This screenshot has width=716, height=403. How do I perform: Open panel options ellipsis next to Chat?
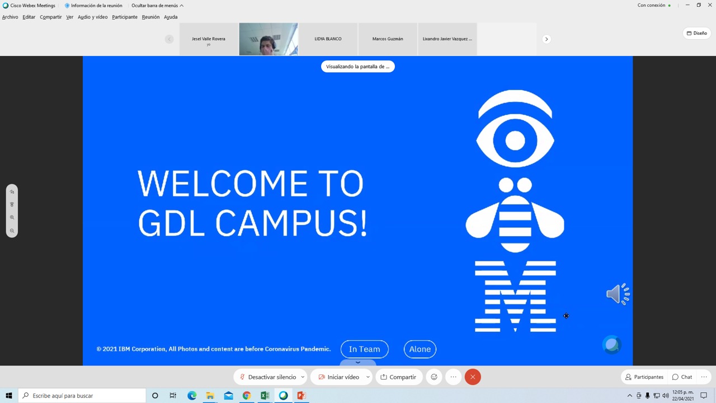[x=704, y=377]
